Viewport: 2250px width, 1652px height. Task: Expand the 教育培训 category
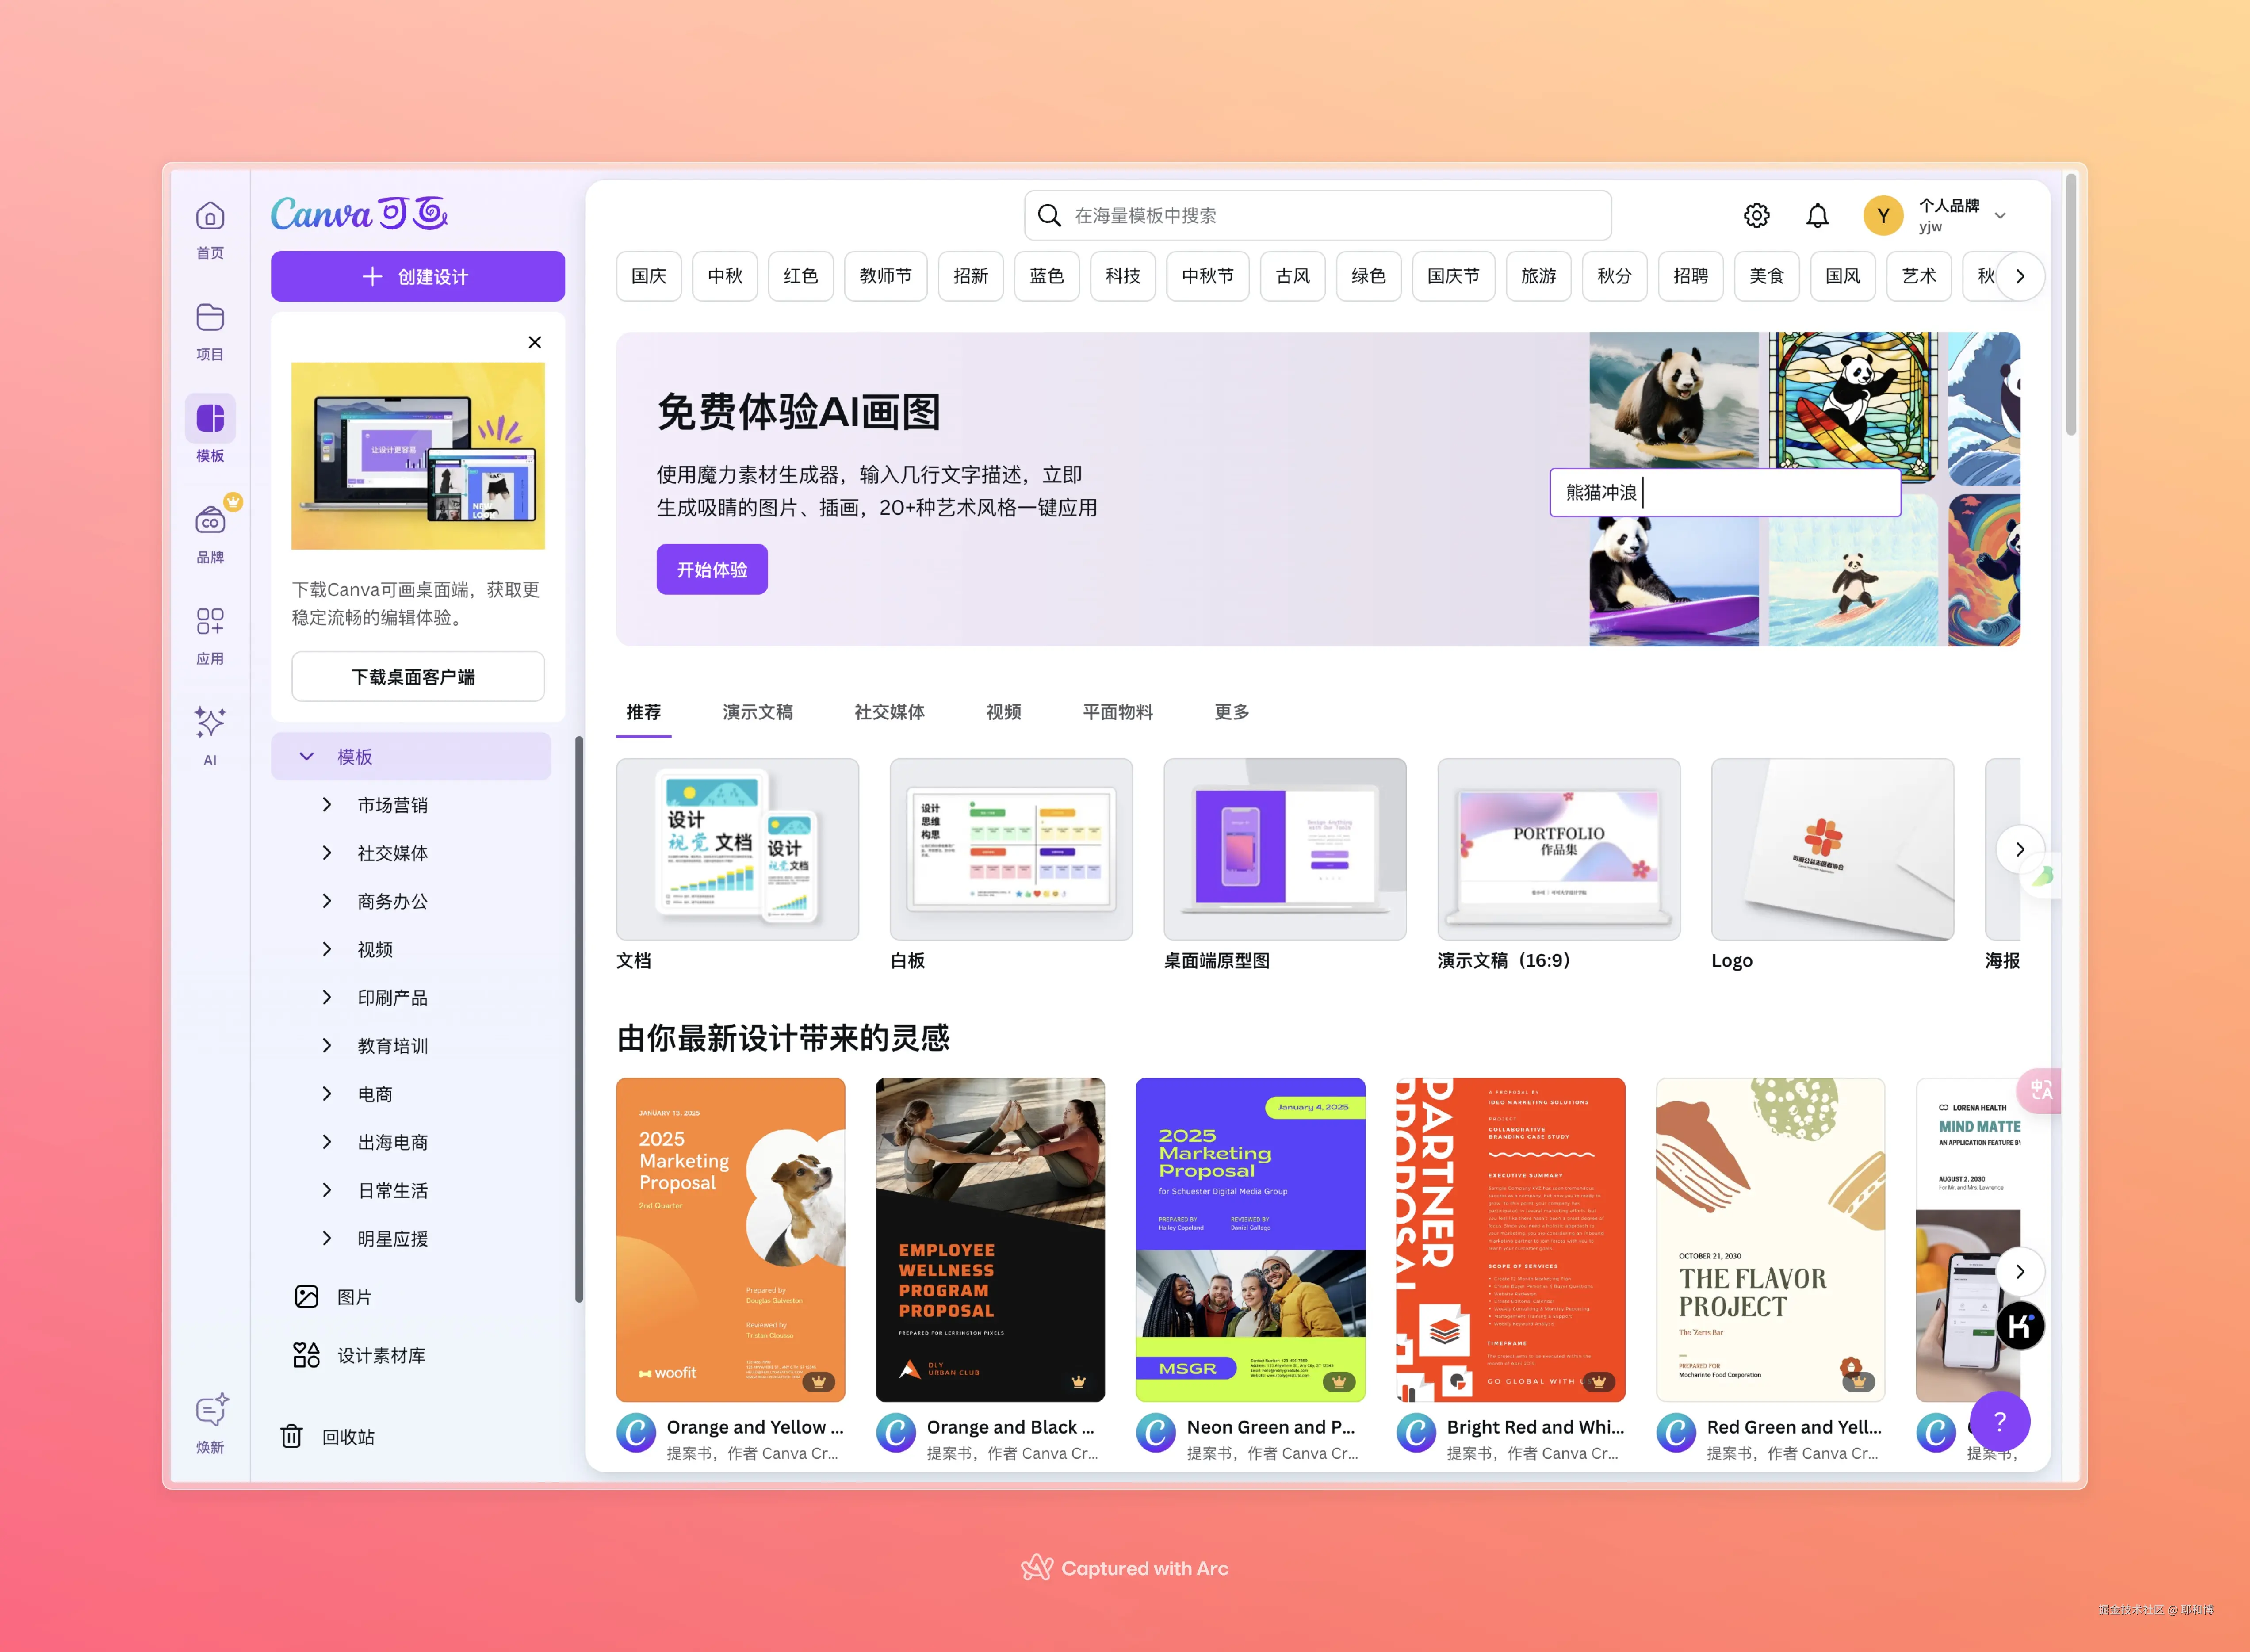tap(327, 1046)
